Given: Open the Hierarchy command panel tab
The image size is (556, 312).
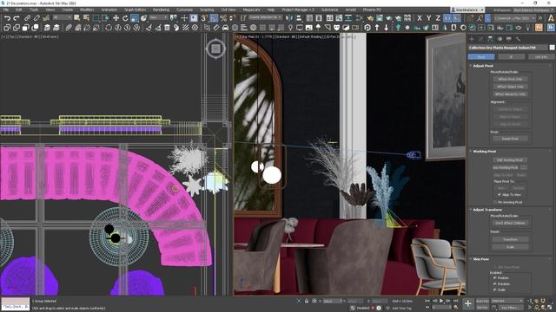Looking at the screenshot, I should [490, 38].
